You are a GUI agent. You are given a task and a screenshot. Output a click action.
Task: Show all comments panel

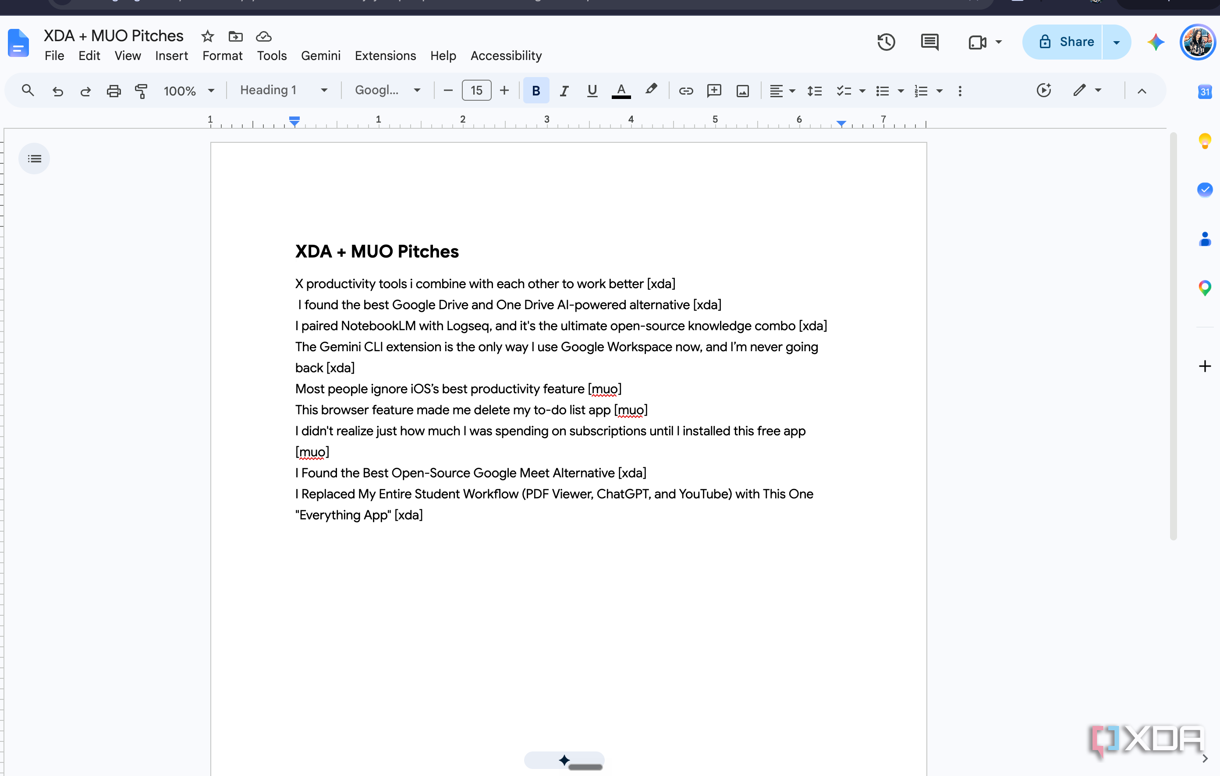point(930,42)
